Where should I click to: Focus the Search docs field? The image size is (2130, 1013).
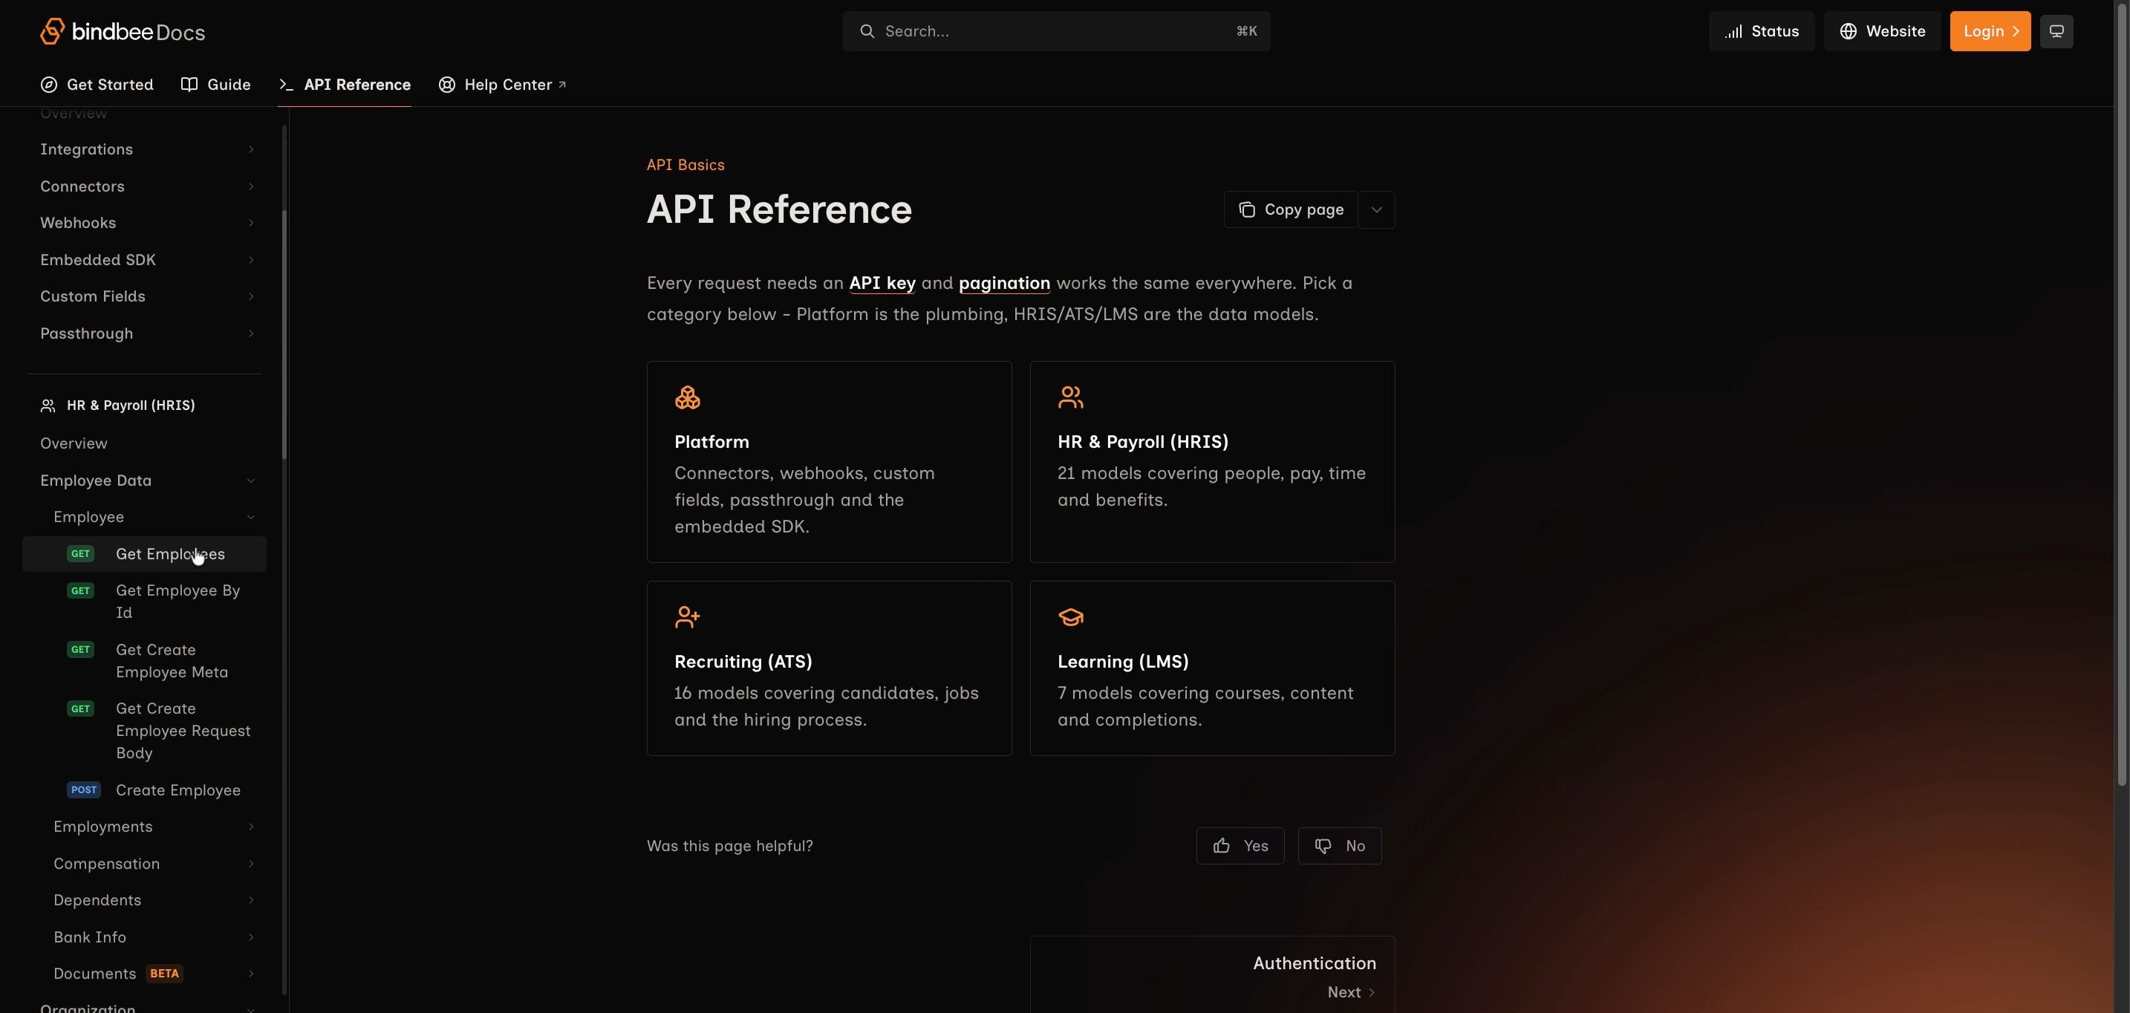pyautogui.click(x=1057, y=31)
